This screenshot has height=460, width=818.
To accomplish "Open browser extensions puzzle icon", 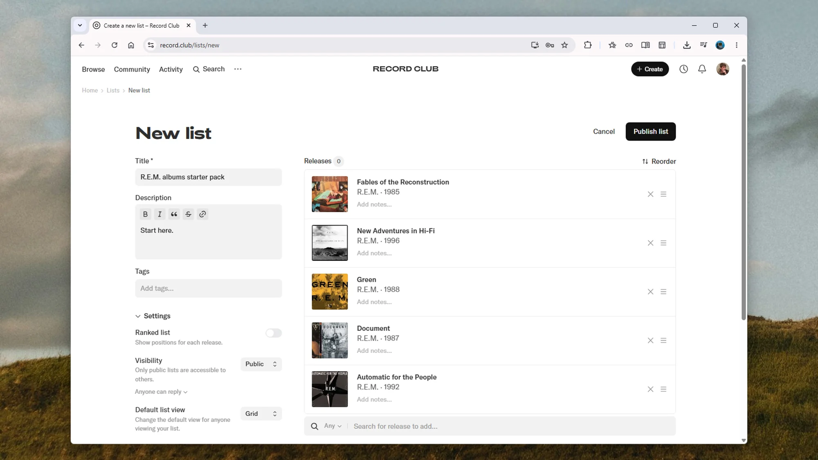I will (588, 45).
